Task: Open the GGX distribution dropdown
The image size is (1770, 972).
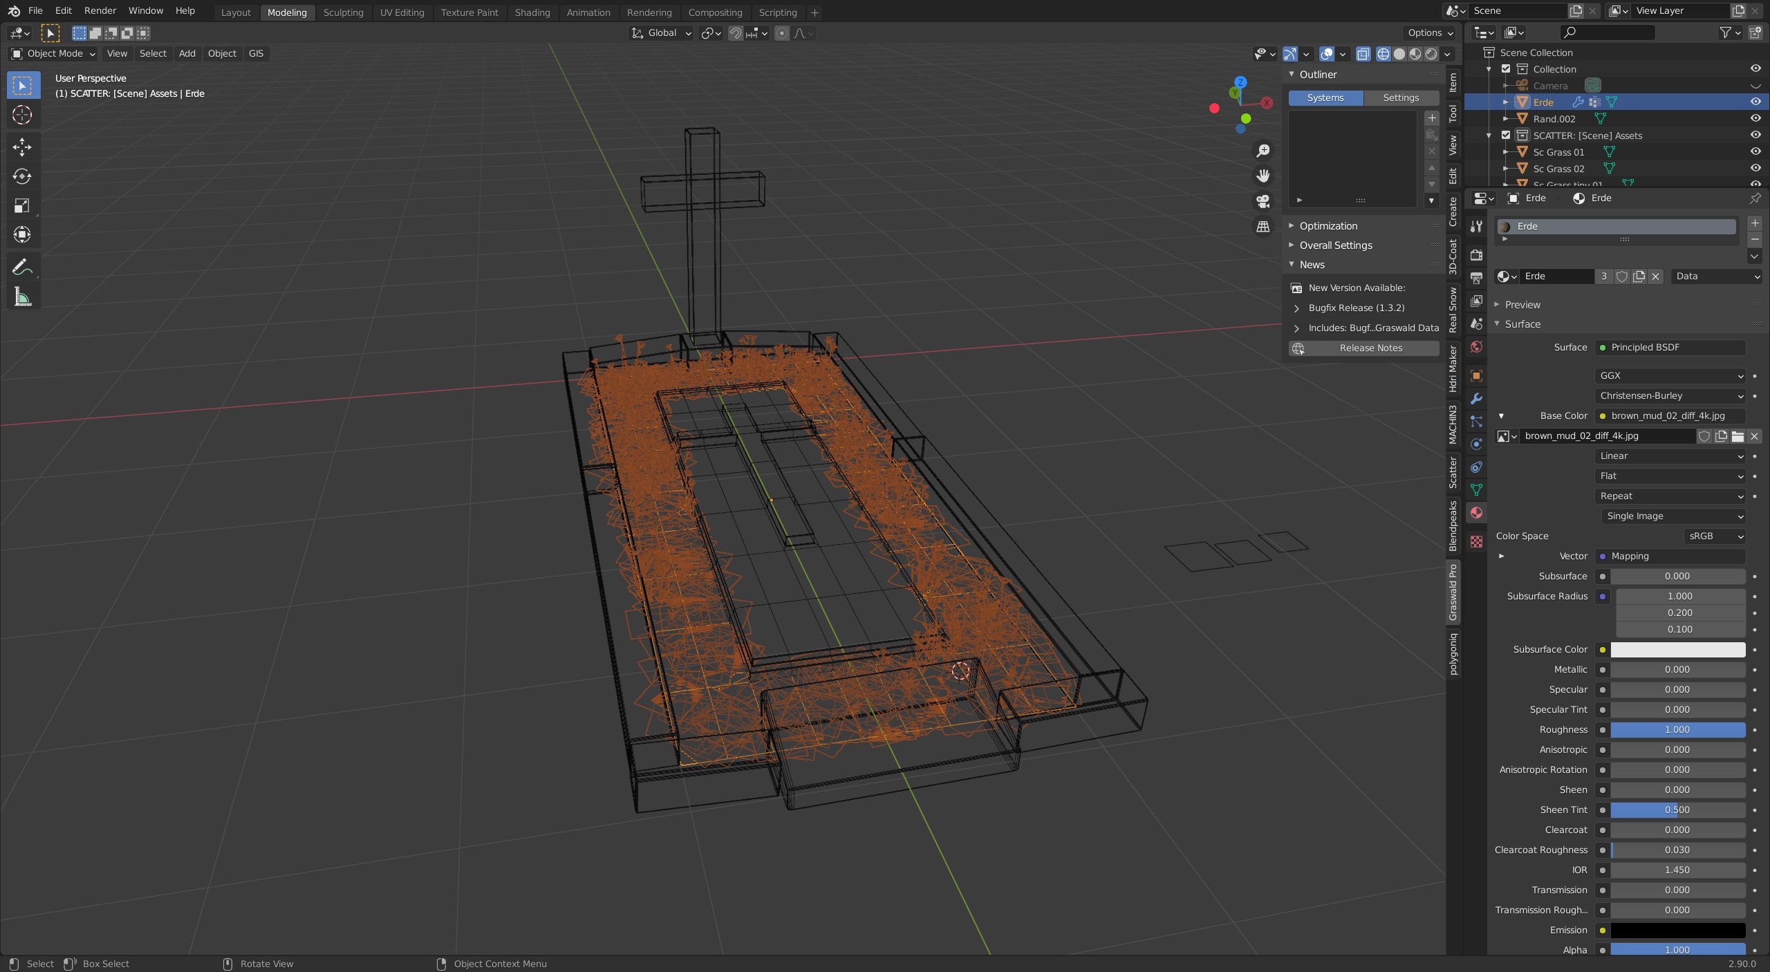Action: point(1670,375)
